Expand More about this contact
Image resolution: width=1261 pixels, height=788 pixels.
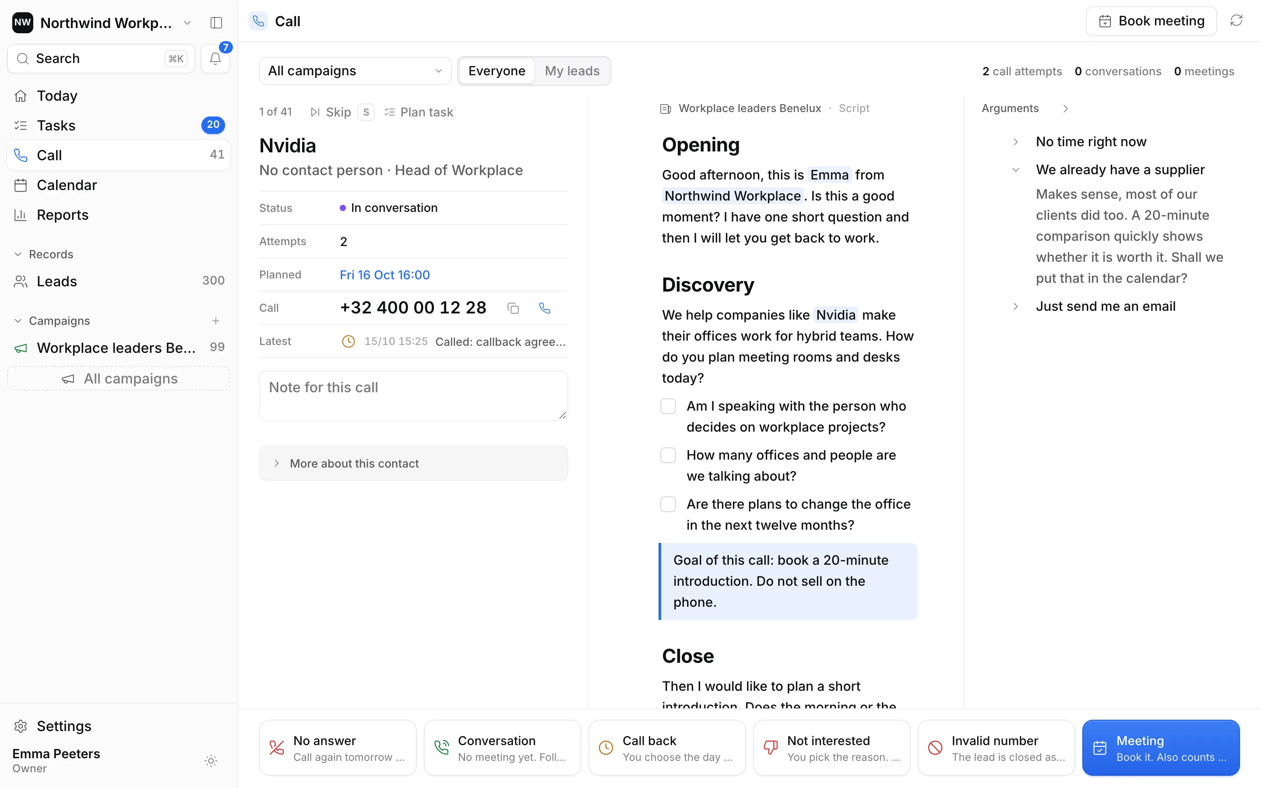pos(414,463)
